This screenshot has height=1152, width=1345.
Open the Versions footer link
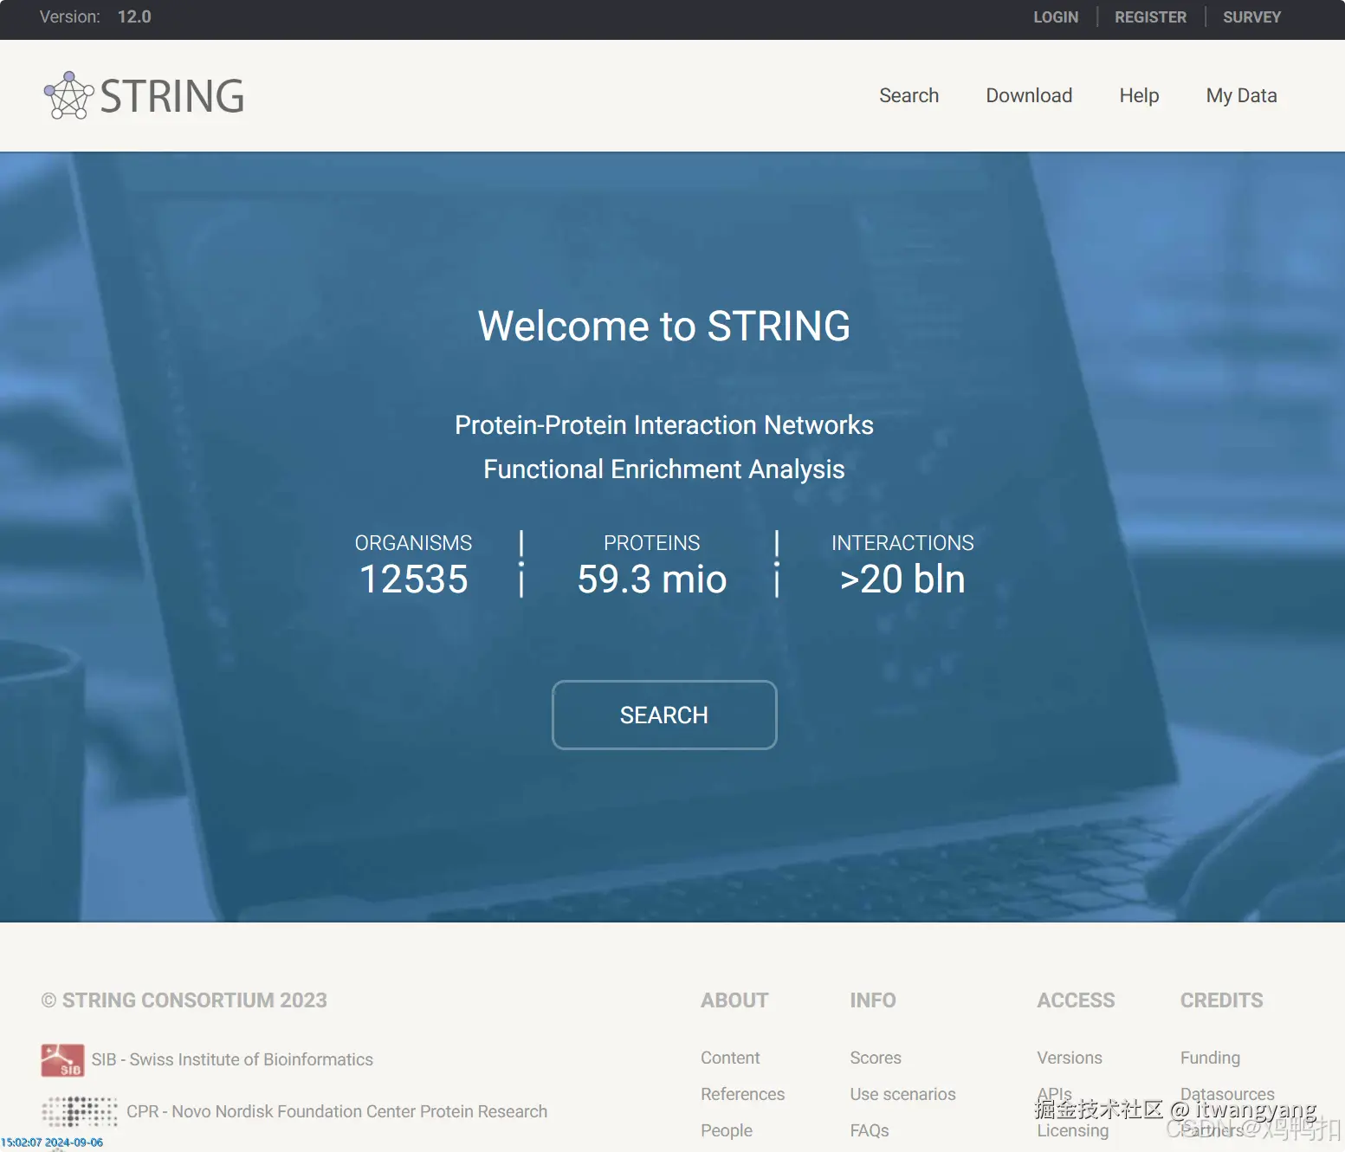1070,1058
